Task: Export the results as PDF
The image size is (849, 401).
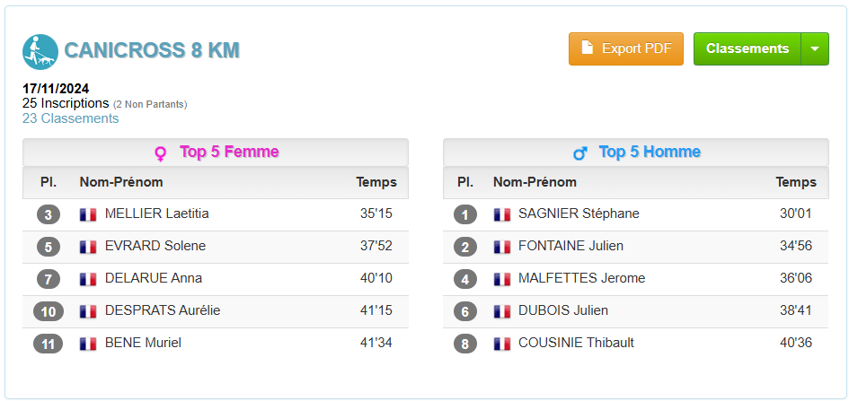Action: [626, 48]
